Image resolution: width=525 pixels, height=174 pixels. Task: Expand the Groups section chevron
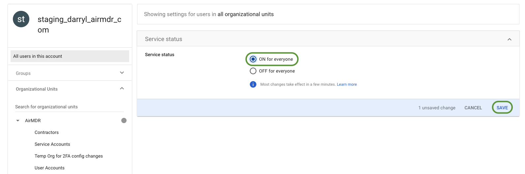[x=122, y=73]
